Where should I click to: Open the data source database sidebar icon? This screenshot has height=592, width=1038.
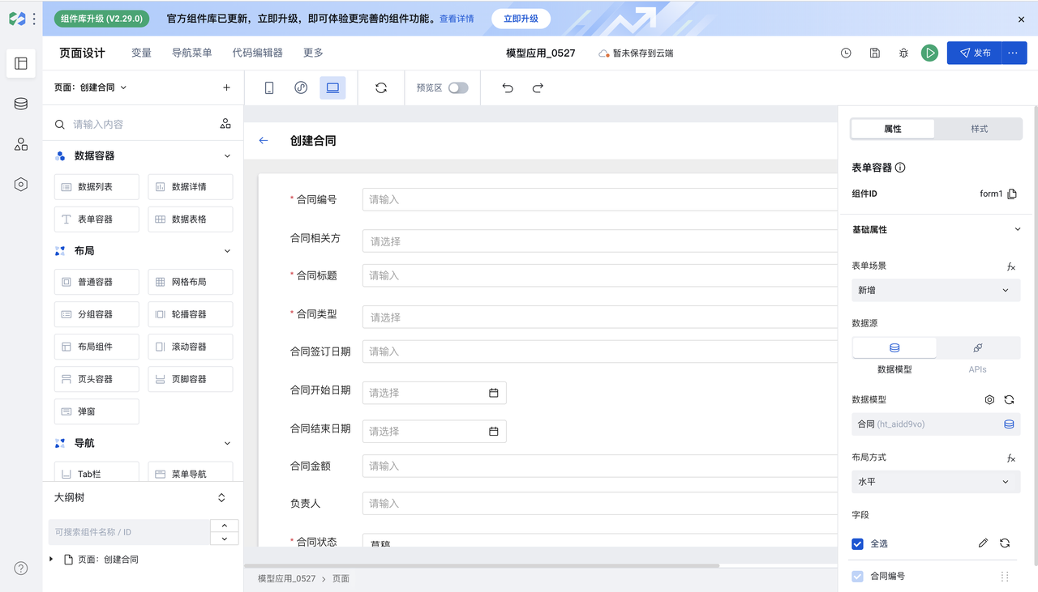tap(21, 104)
